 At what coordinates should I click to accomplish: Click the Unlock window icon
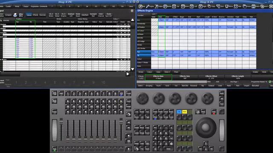(x=253, y=6)
